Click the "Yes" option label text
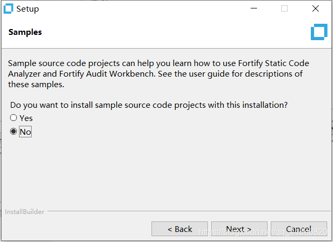 pos(26,118)
